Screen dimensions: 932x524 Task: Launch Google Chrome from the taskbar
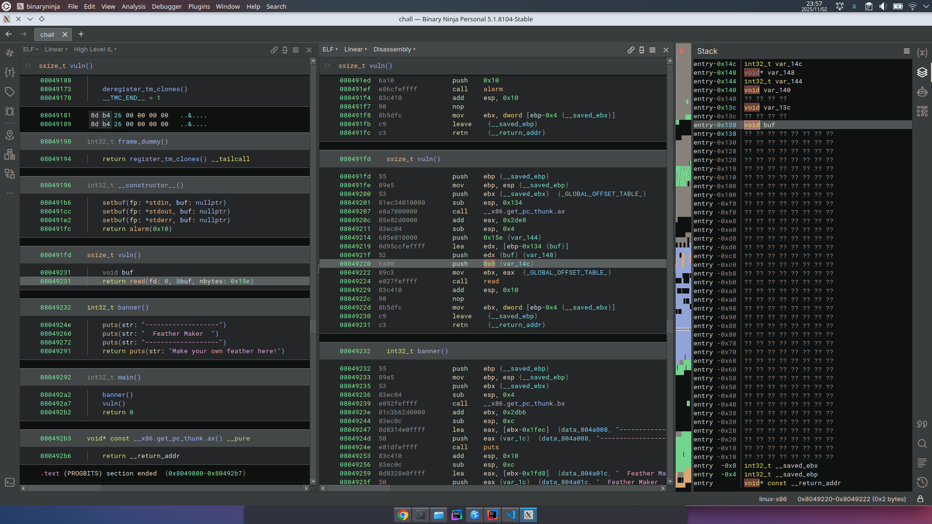click(402, 515)
